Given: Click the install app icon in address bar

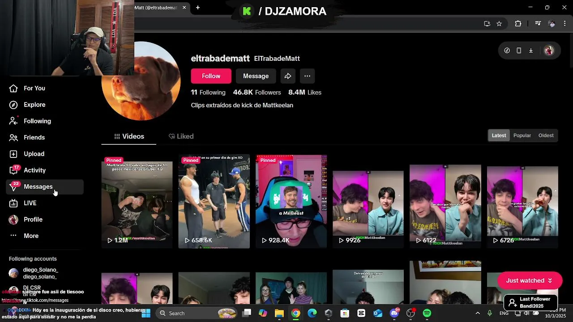Looking at the screenshot, I should click(487, 24).
